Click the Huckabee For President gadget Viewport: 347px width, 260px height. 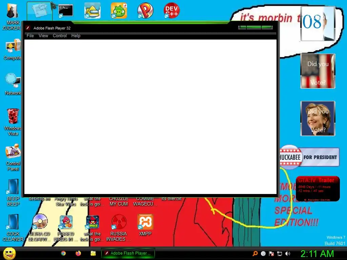[x=309, y=157]
